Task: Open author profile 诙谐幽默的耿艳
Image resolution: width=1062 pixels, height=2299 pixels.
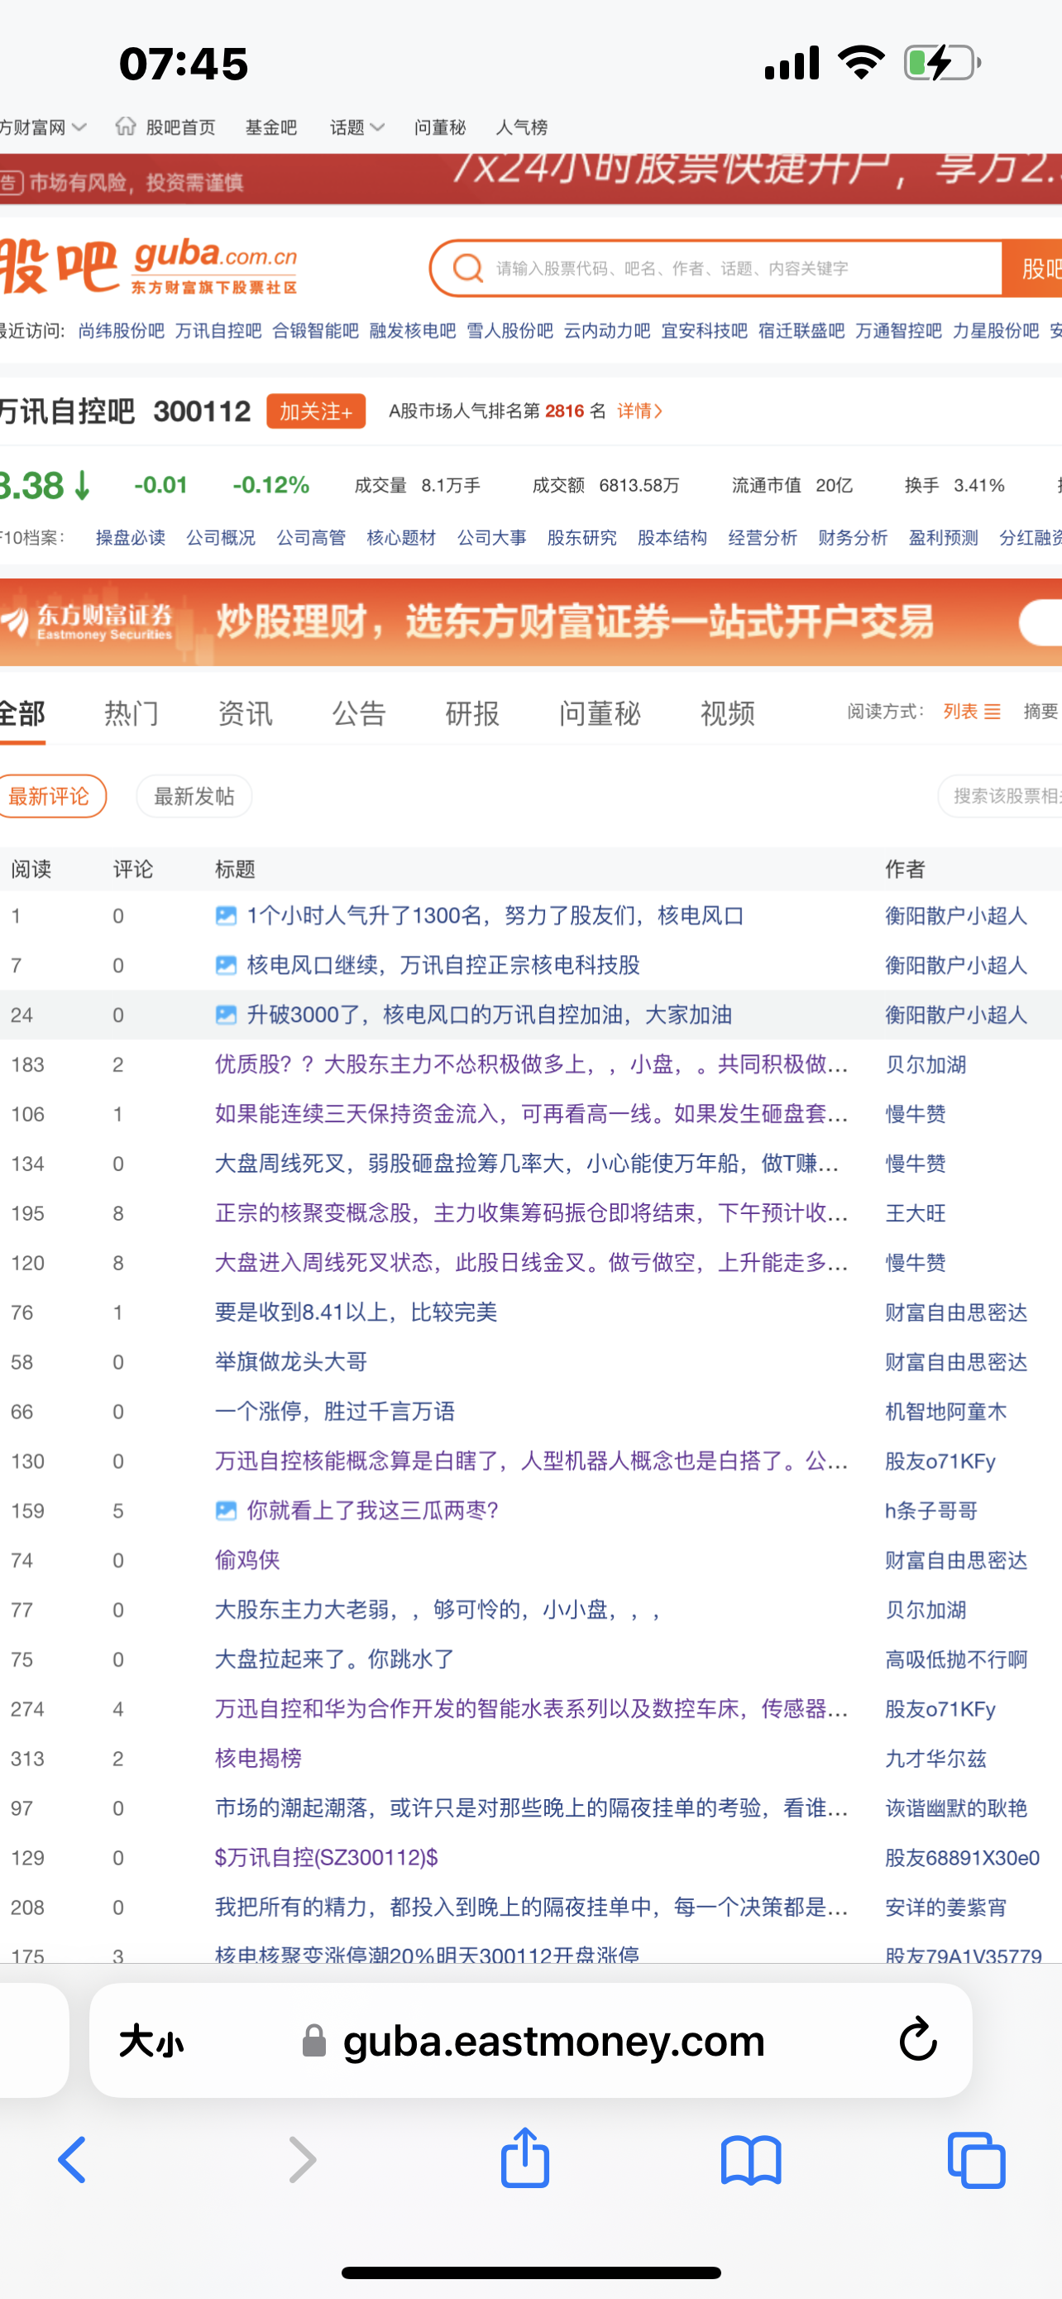Action: [x=956, y=1808]
